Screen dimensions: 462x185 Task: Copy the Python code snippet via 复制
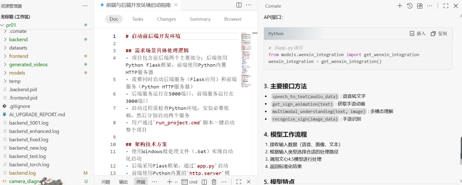pyautogui.click(x=439, y=34)
